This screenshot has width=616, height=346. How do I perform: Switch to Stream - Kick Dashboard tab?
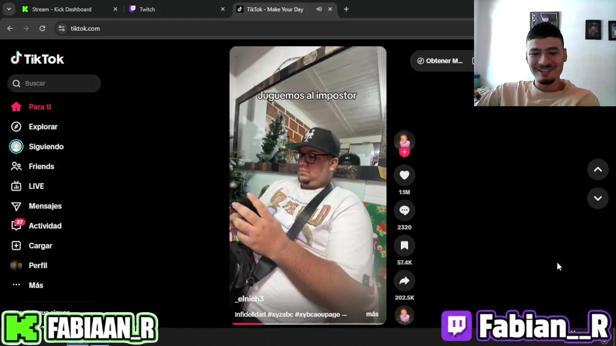click(62, 9)
